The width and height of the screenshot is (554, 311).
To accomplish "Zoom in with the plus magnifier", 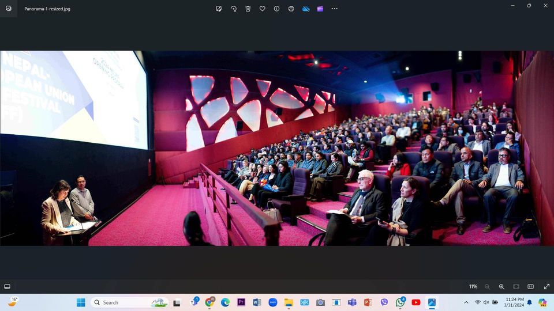I will point(501,287).
